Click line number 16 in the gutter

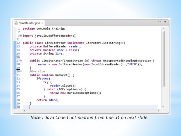click(18, 57)
